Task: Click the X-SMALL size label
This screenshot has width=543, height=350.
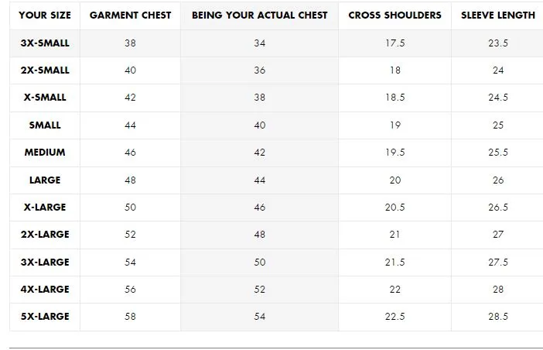Action: [x=45, y=98]
